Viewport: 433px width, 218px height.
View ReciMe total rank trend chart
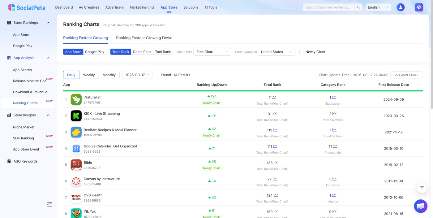[x=276, y=130]
